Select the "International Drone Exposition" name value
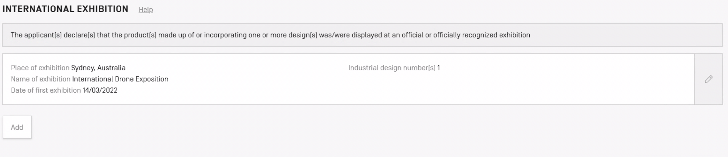This screenshot has width=728, height=157. click(x=120, y=79)
